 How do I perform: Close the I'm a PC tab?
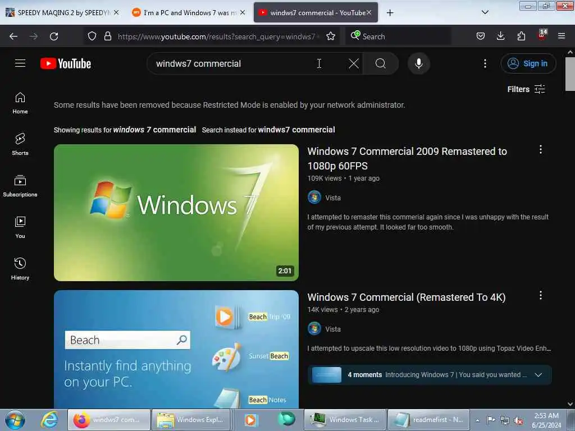click(x=243, y=13)
